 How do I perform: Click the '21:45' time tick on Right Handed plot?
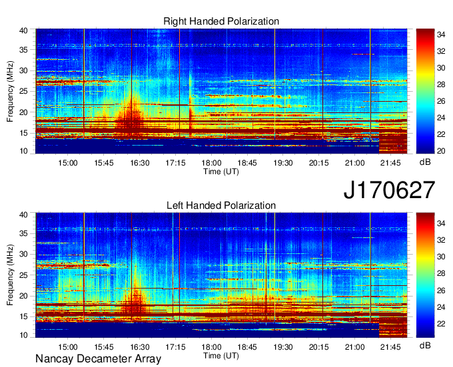(x=390, y=163)
